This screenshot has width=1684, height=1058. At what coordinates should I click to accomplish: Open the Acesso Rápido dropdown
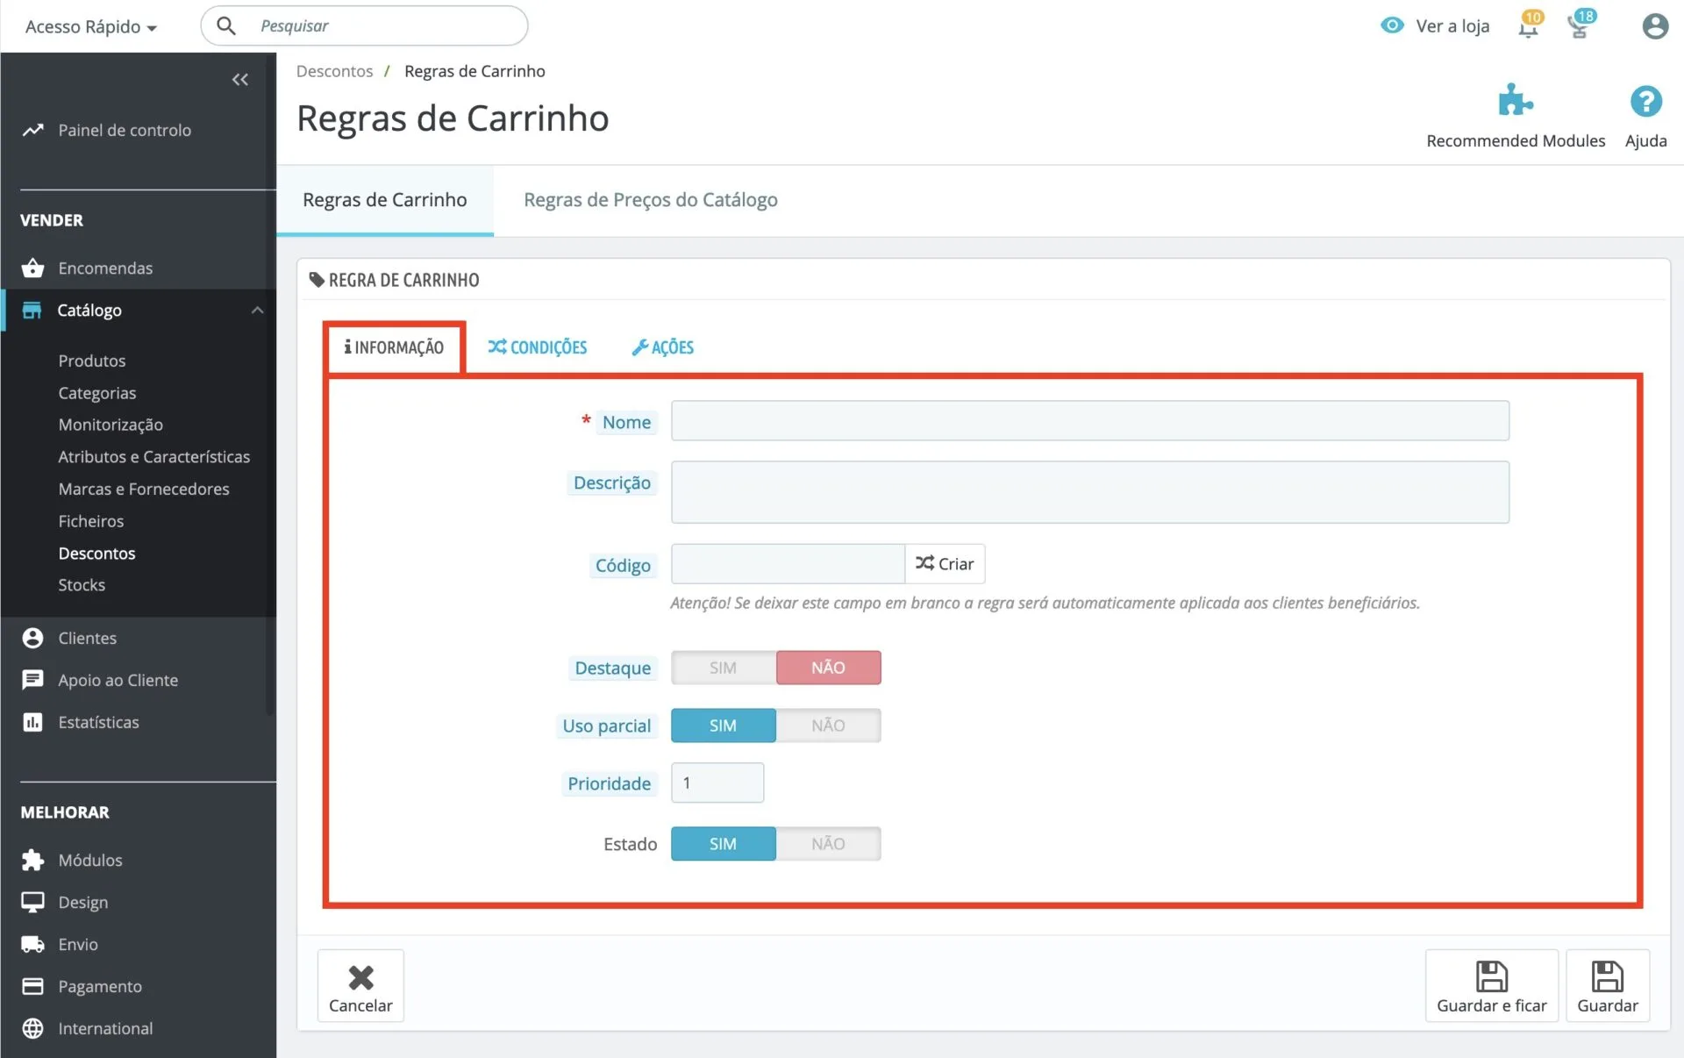(x=90, y=26)
